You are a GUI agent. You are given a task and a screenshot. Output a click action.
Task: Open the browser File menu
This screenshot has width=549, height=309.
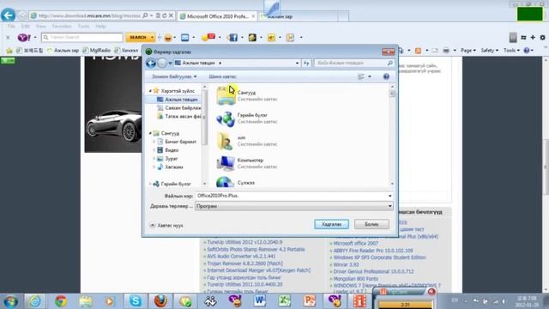coord(11,27)
